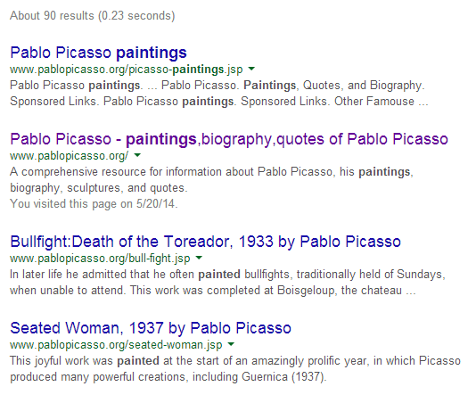Open Bullfight: Death of the Toreador result
The width and height of the screenshot is (476, 403).
(x=205, y=242)
